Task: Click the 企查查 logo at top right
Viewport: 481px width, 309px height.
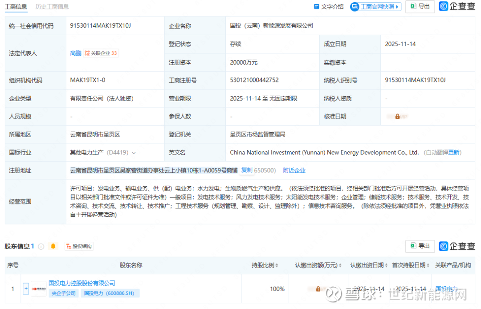Action: click(x=457, y=6)
